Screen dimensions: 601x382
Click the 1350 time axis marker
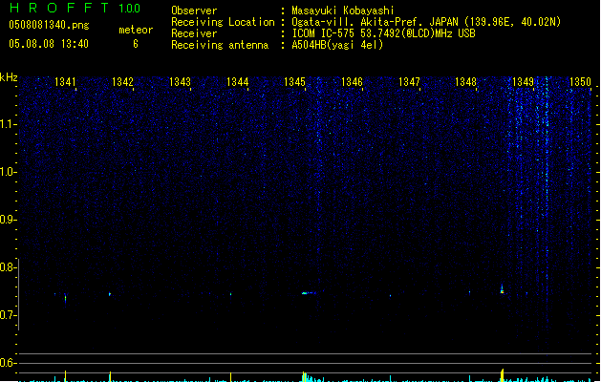pyautogui.click(x=580, y=82)
